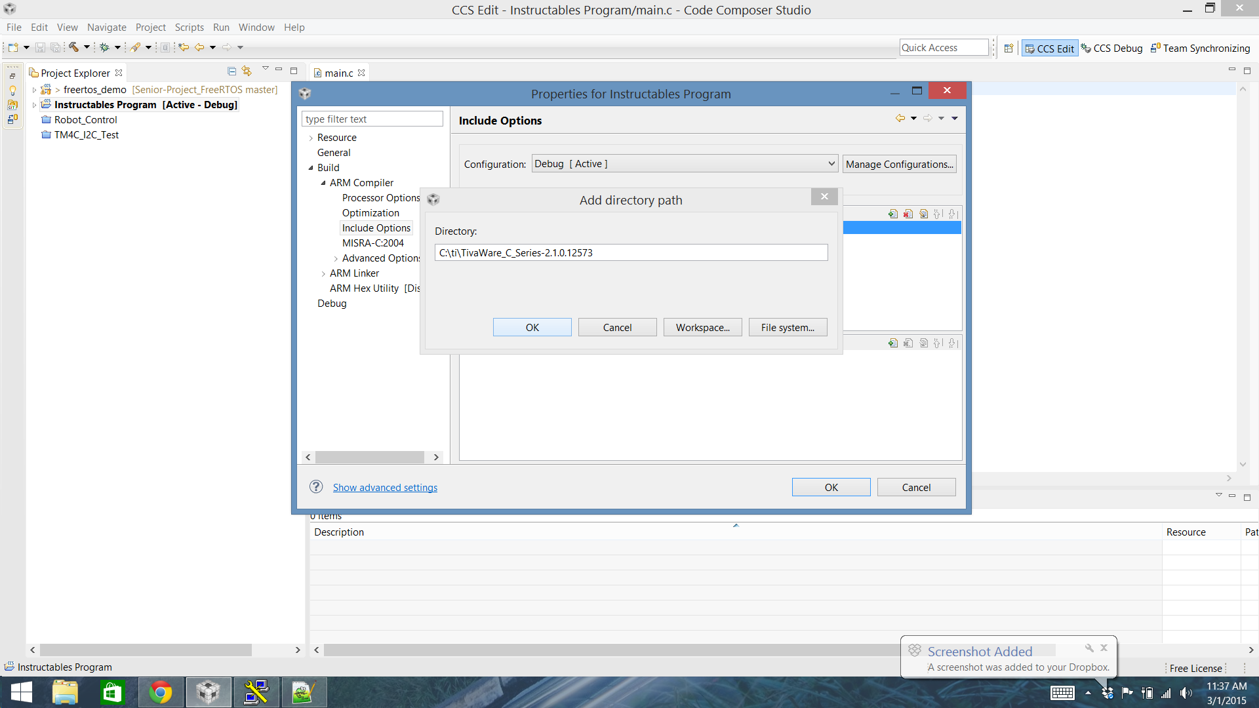The height and width of the screenshot is (708, 1259).
Task: Toggle Link with Editor in Project Explorer
Action: [x=247, y=71]
